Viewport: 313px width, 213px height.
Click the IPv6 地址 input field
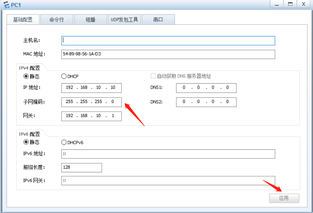tap(168, 154)
